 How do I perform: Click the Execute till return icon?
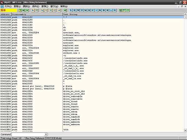point(59,10)
